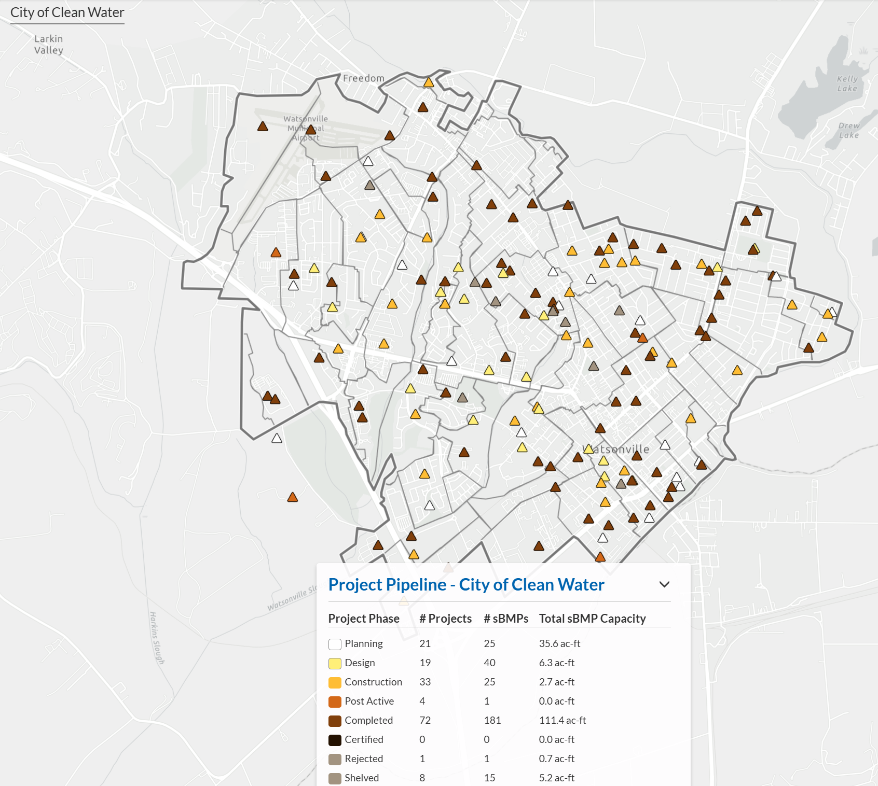Click the completed project marker west of the airport
This screenshot has height=786, width=878.
click(263, 127)
